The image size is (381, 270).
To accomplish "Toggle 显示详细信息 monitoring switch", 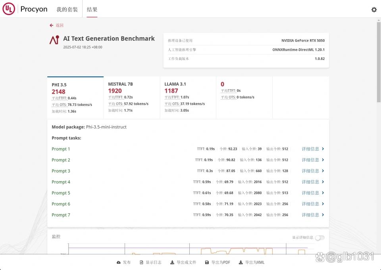I will point(319,238).
